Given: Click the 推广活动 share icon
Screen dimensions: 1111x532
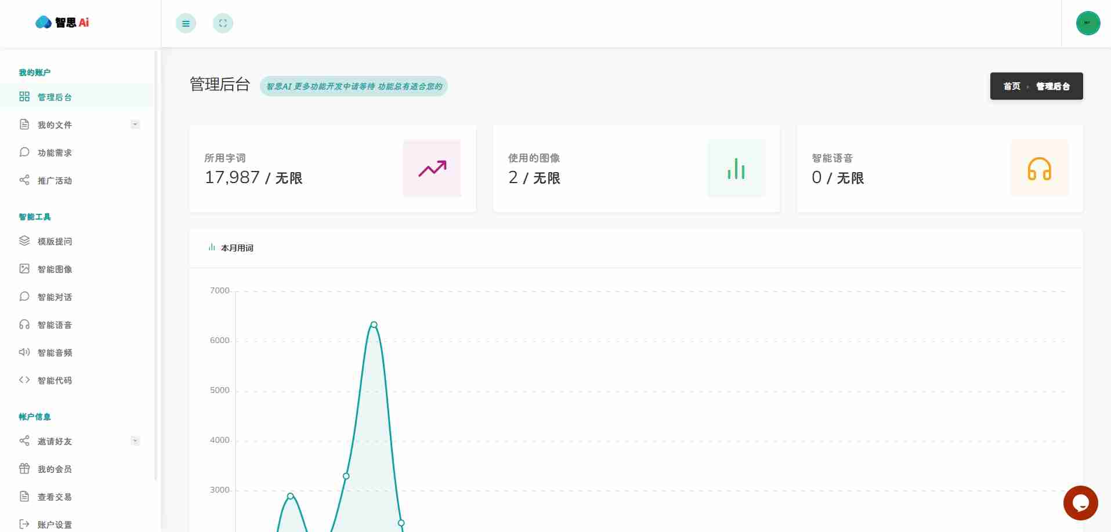Looking at the screenshot, I should pyautogui.click(x=24, y=180).
